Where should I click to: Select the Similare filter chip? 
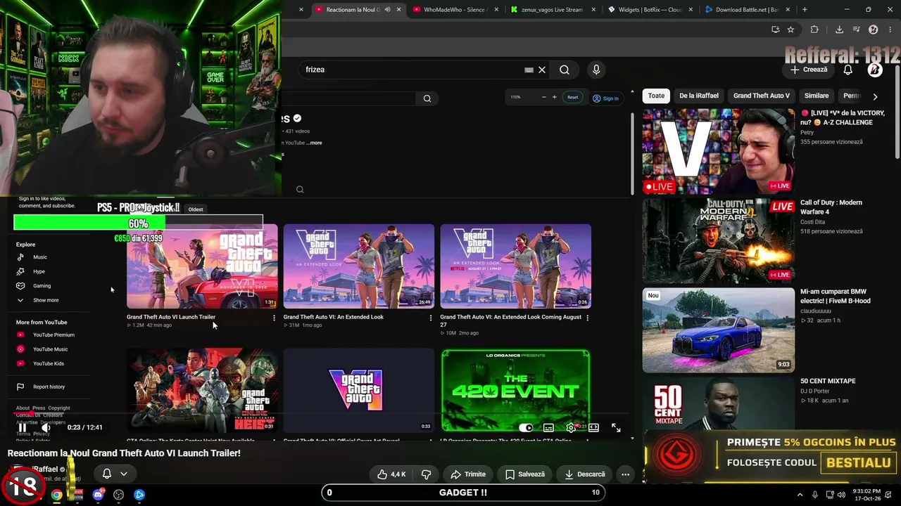point(817,96)
